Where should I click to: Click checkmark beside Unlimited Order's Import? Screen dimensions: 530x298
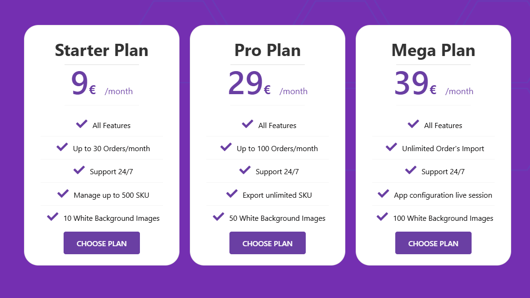coord(391,147)
